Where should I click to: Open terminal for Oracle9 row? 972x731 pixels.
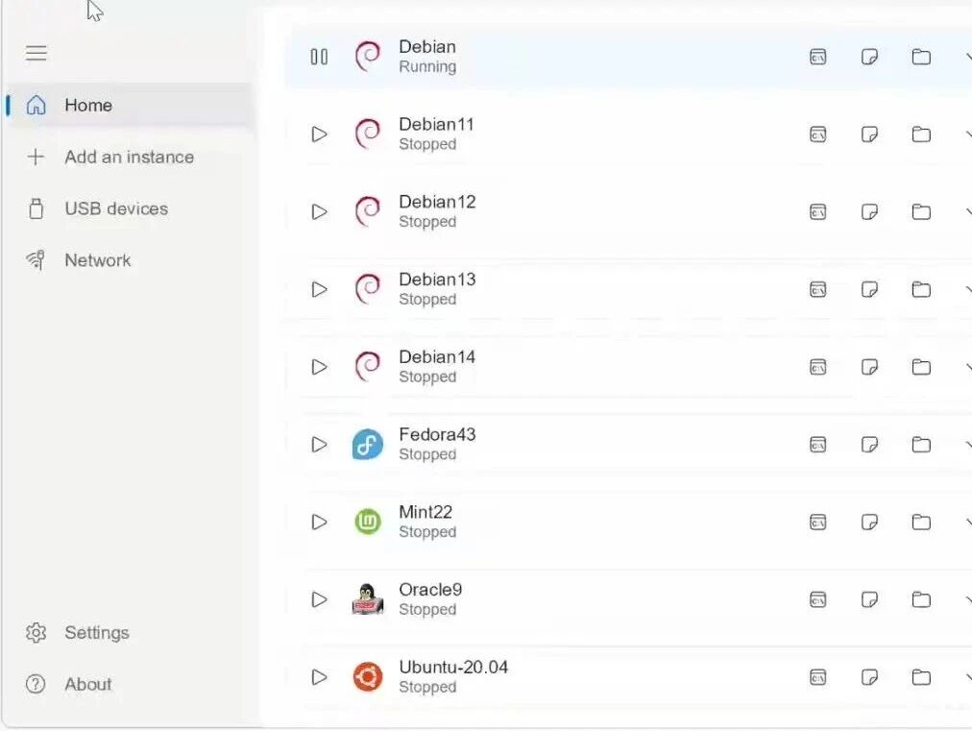[x=817, y=599]
